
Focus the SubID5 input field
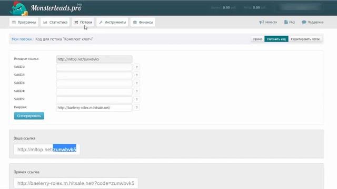94,100
